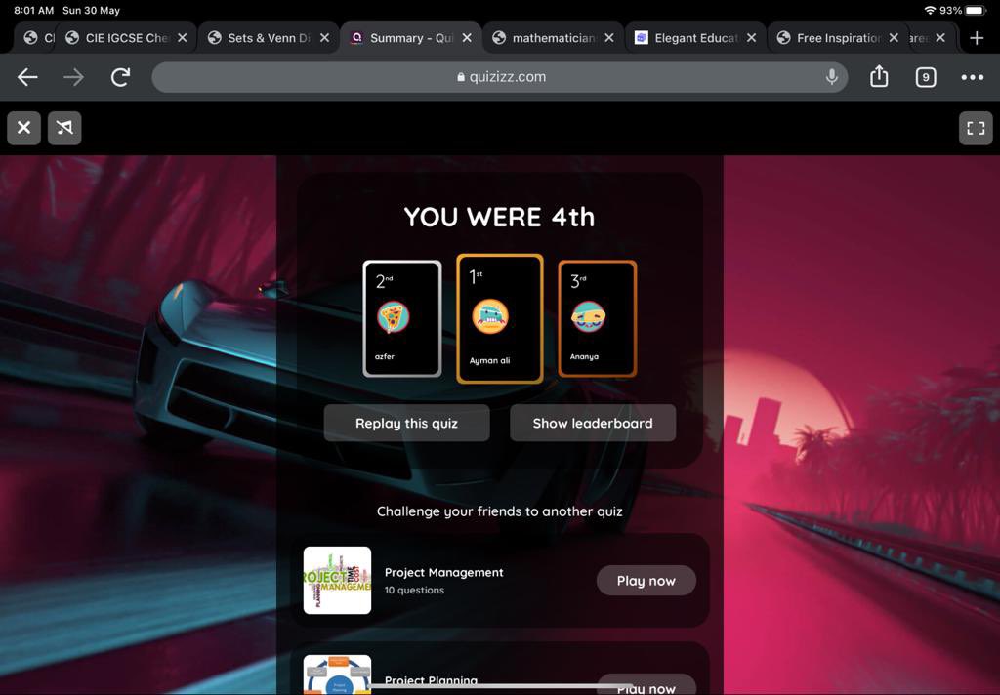Close the Free Inspiration tab
This screenshot has height=695, width=1000.
click(x=894, y=38)
